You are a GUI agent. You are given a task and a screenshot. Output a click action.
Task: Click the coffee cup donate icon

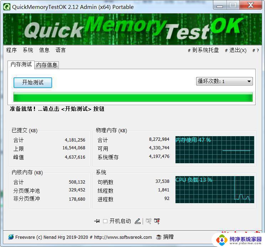pyautogui.click(x=158, y=237)
